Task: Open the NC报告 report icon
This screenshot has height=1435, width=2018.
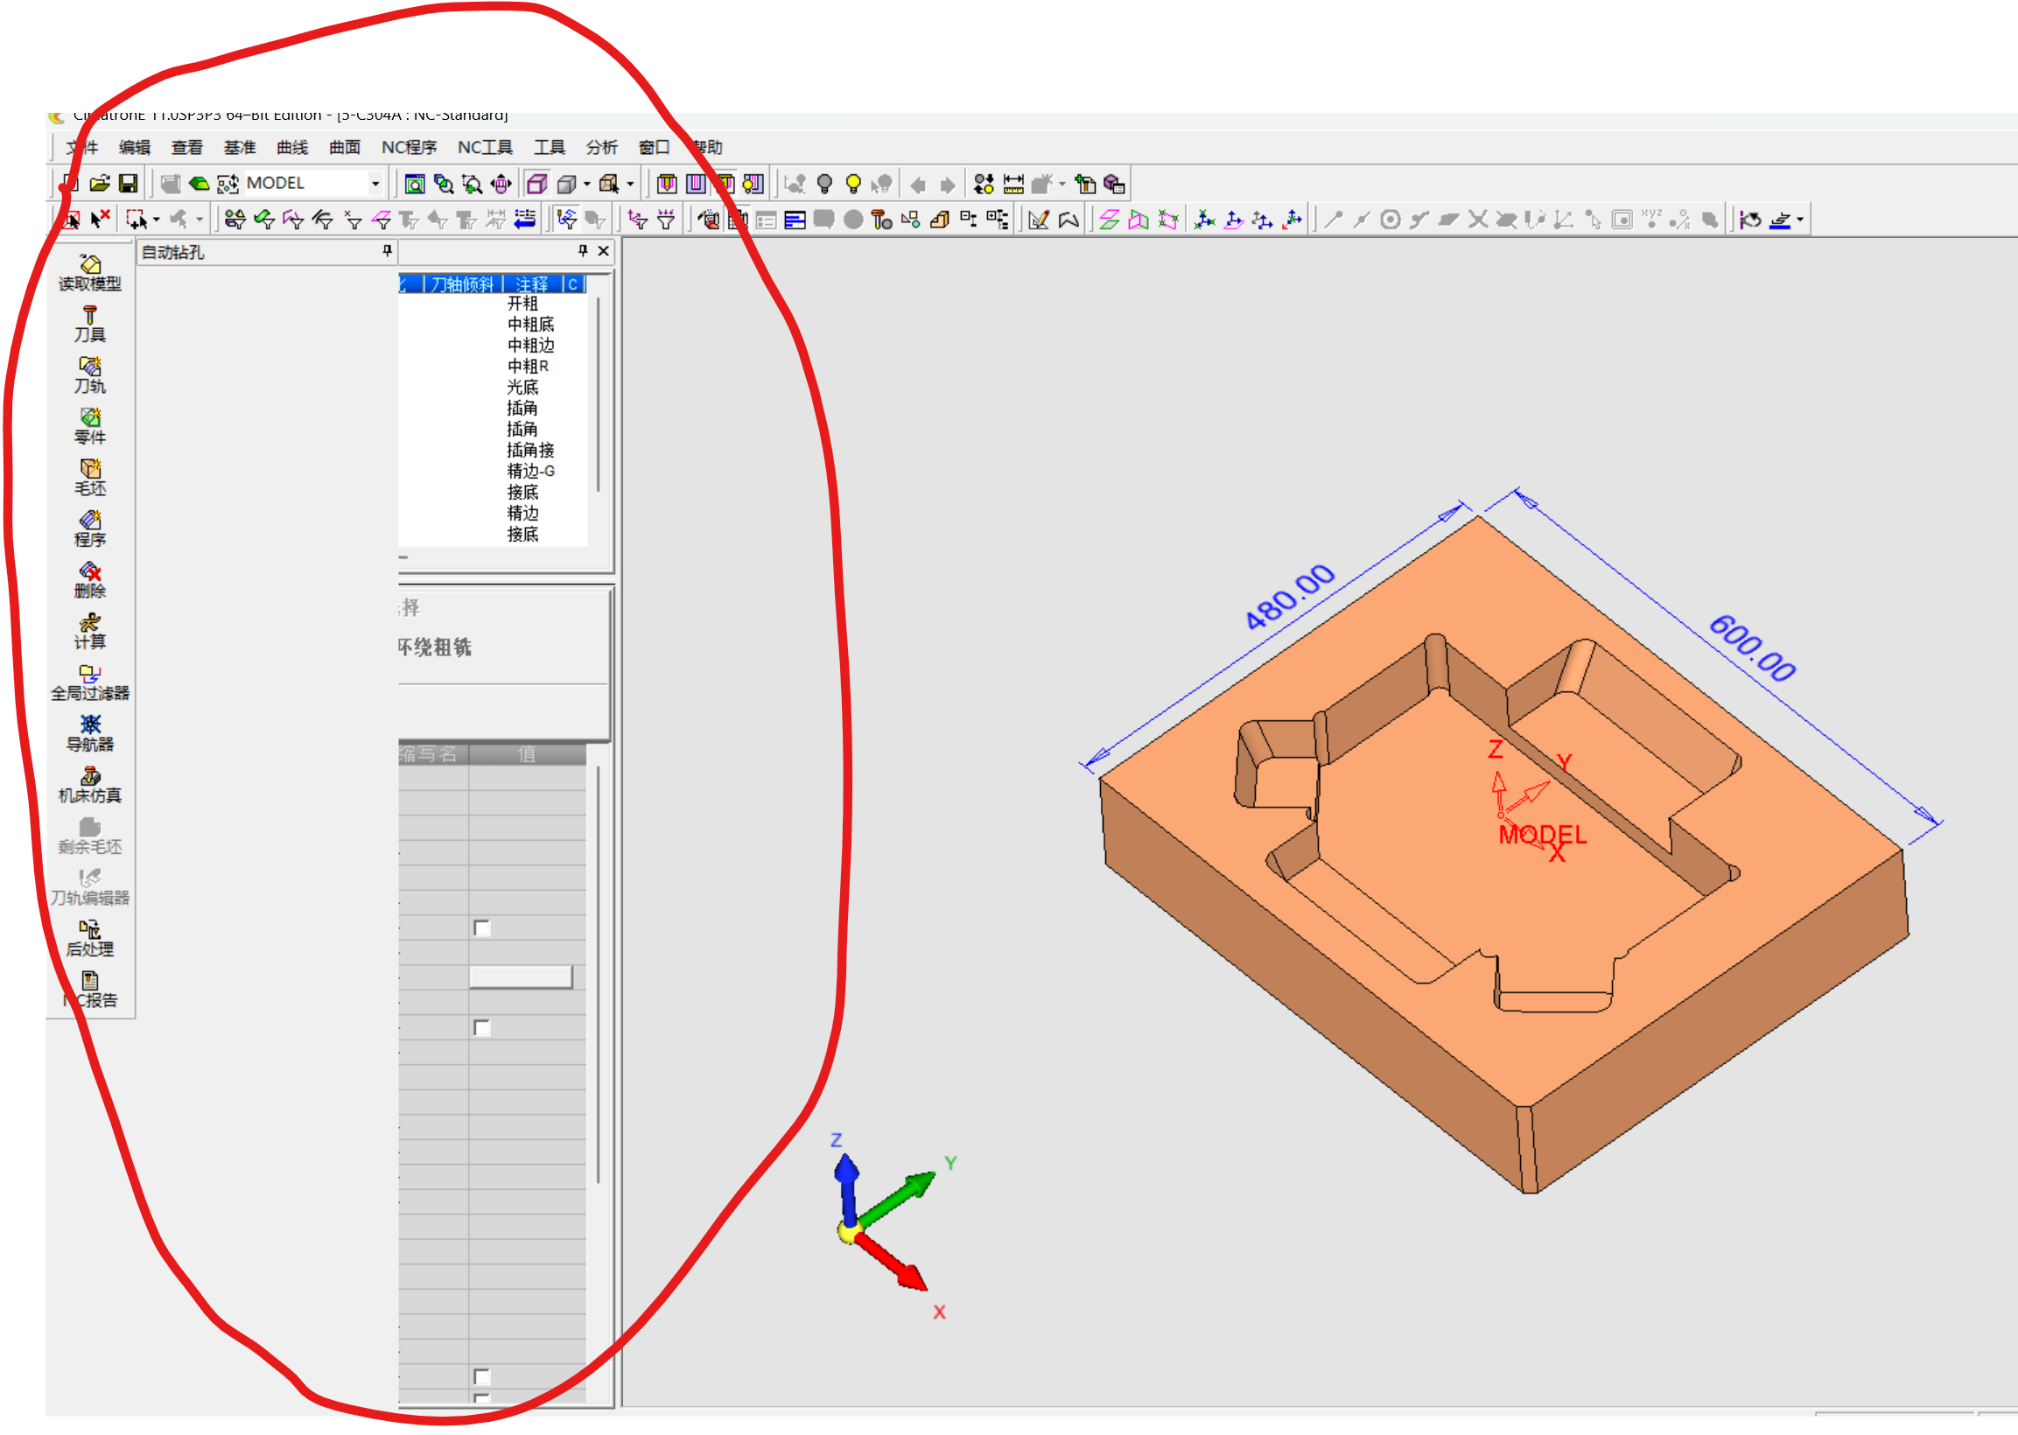Action: click(x=89, y=990)
